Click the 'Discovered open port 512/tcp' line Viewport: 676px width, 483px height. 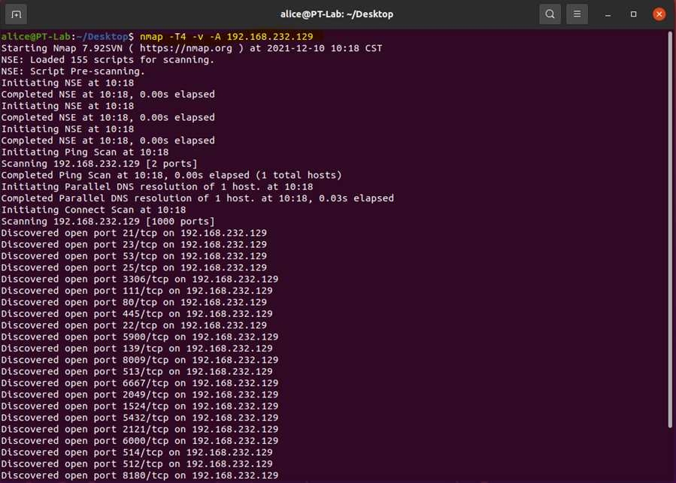(137, 464)
